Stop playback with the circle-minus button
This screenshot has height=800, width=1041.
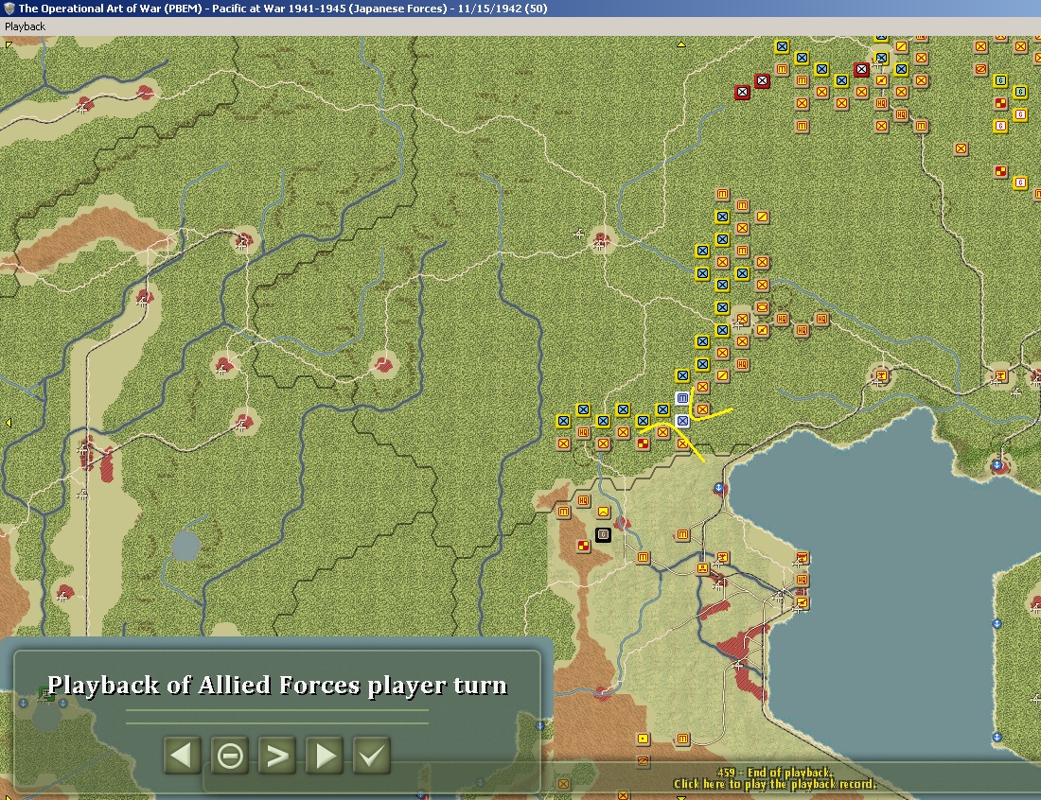(x=230, y=755)
